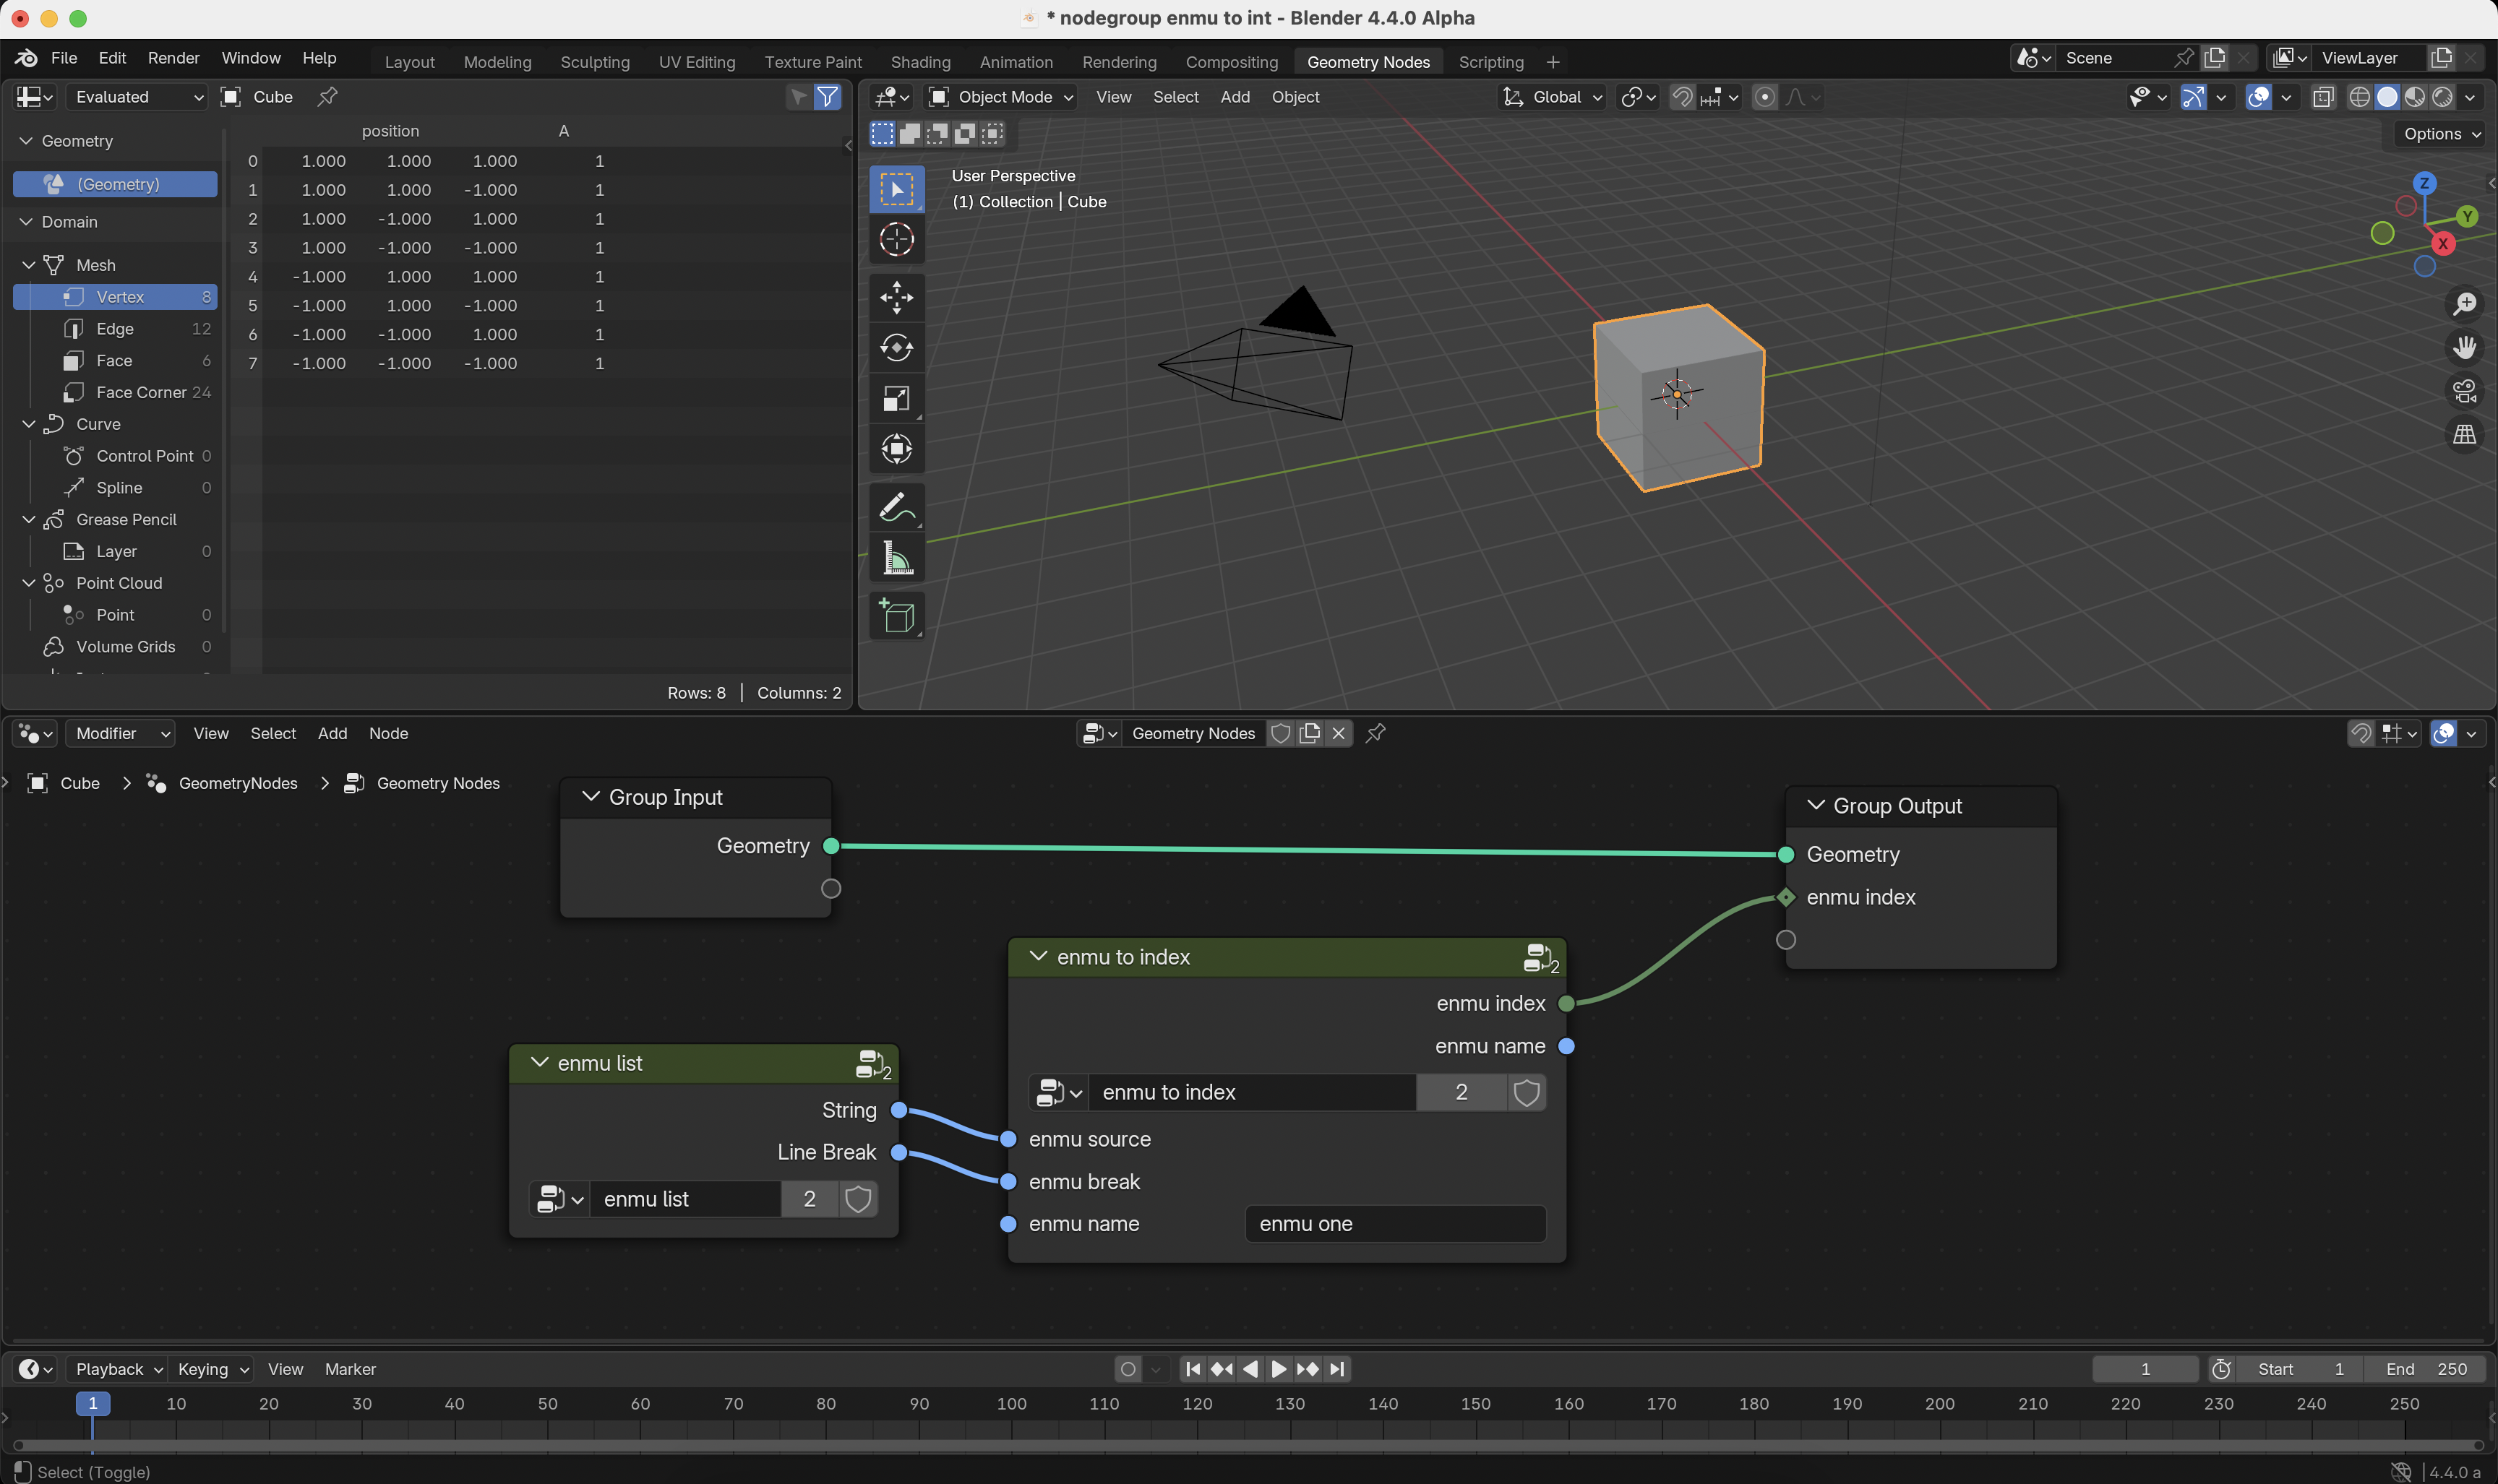Toggle spreadsheet row filter icon
2498x1484 pixels.
(x=828, y=97)
